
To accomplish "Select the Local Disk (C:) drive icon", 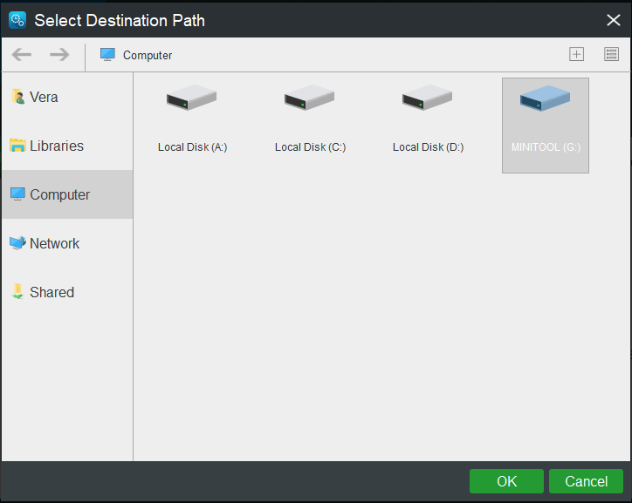I will (x=309, y=98).
